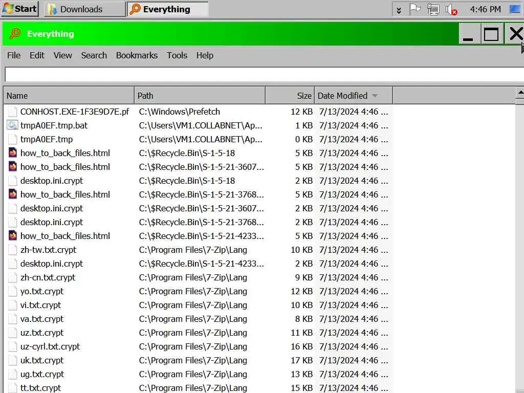The height and width of the screenshot is (393, 524).
Task: Click the zh-tw.txt.crypt file icon
Action: pos(12,250)
